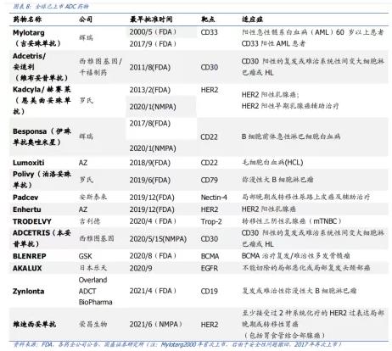The height and width of the screenshot is (351, 392).
Task: Click the "最早批准时间" column header
Action: click(151, 19)
